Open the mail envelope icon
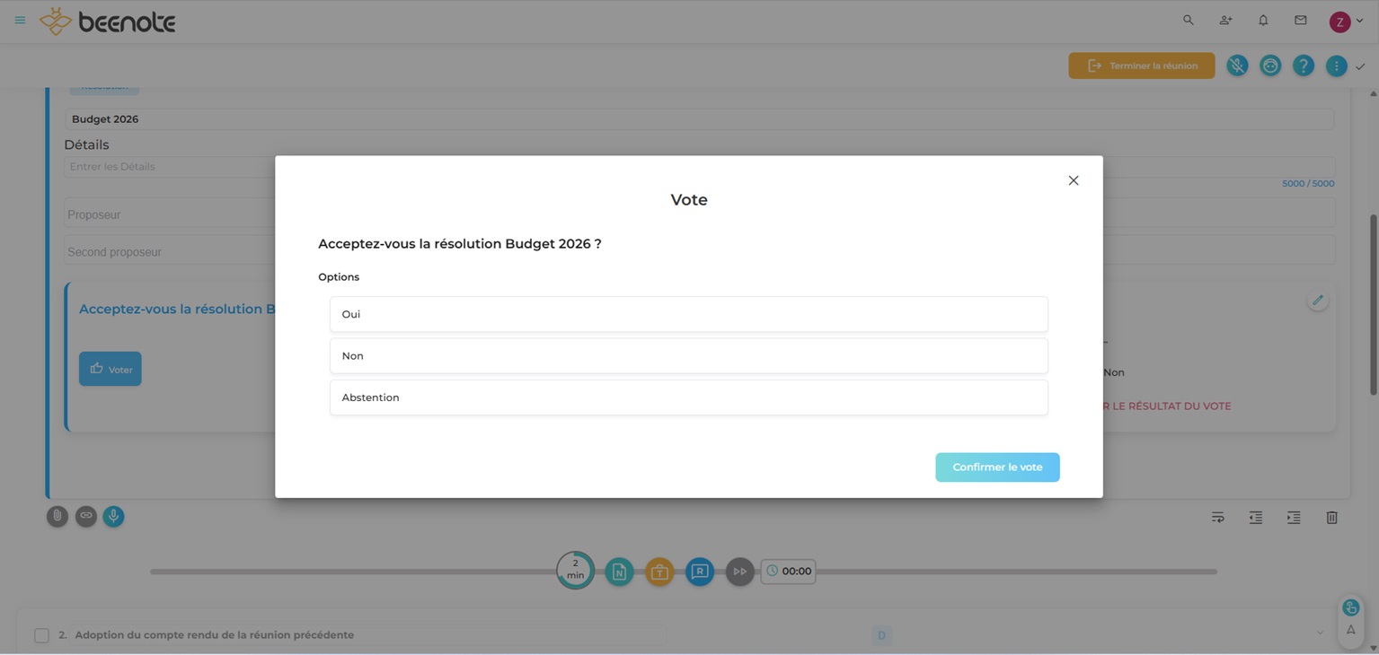1379x655 pixels. 1300,21
